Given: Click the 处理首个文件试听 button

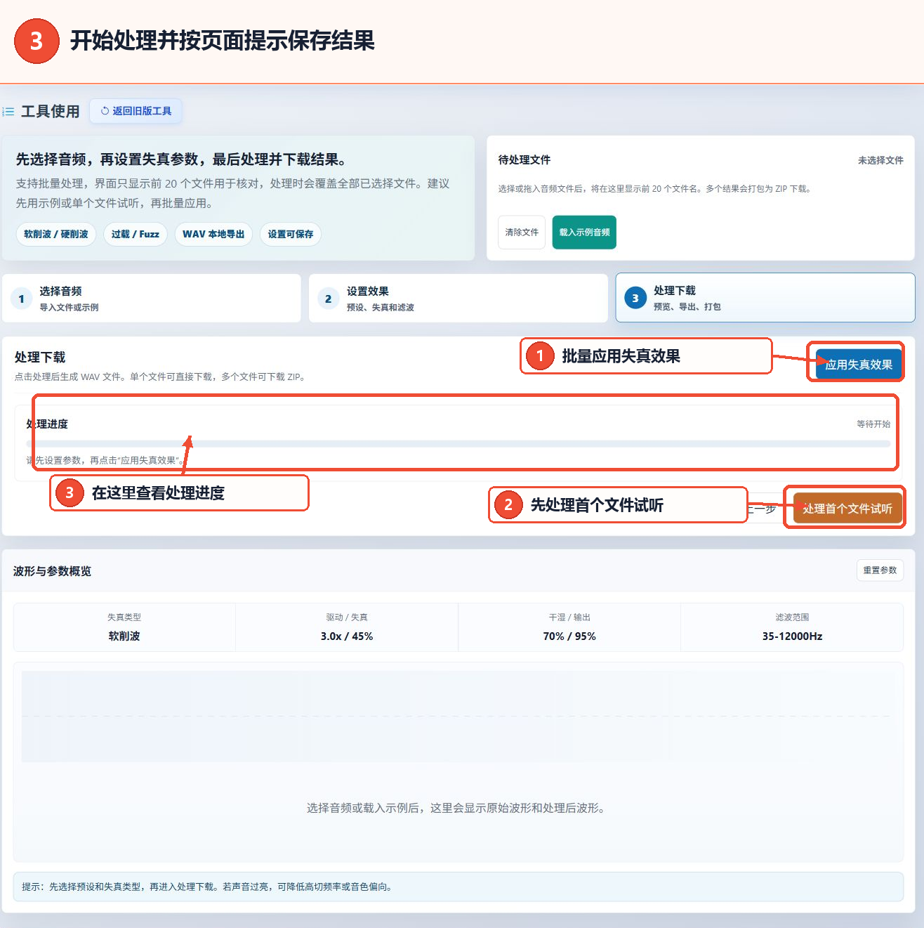Looking at the screenshot, I should (x=847, y=509).
